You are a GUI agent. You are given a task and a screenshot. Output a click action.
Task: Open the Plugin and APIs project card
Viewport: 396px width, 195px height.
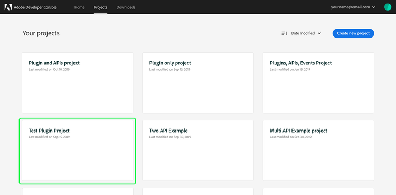[x=77, y=83]
